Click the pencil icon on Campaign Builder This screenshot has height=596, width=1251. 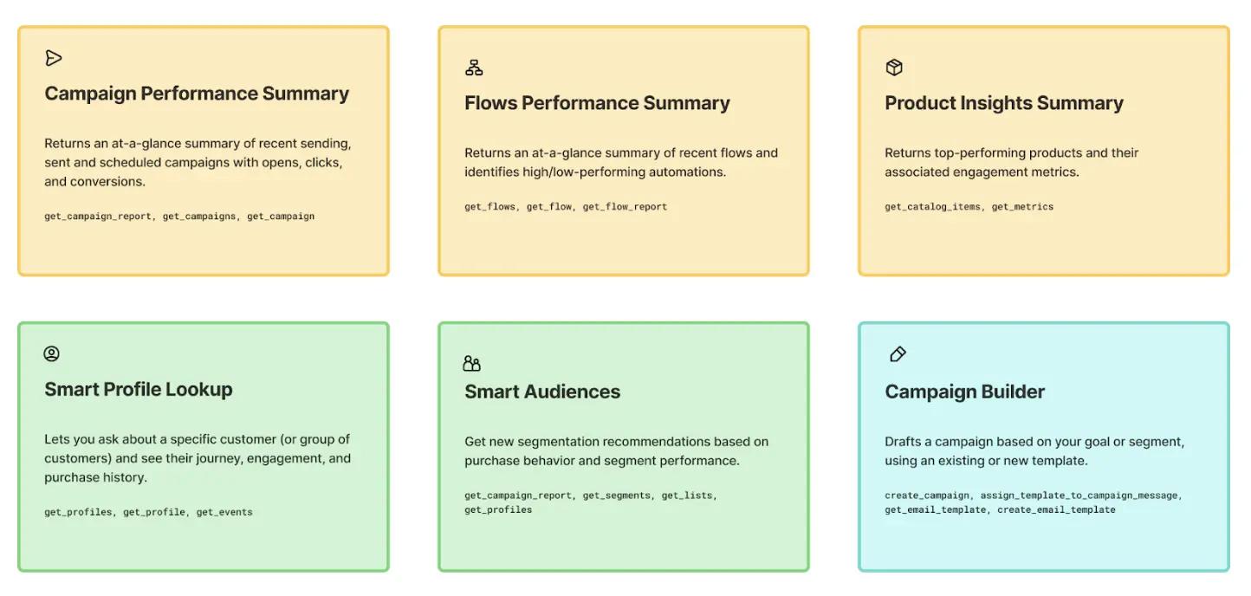[898, 353]
